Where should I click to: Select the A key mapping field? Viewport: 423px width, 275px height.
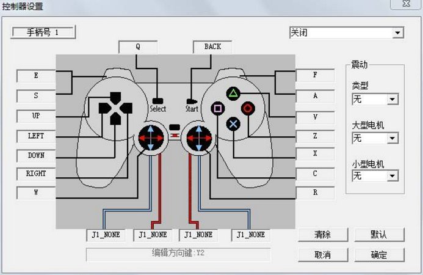[315, 96]
